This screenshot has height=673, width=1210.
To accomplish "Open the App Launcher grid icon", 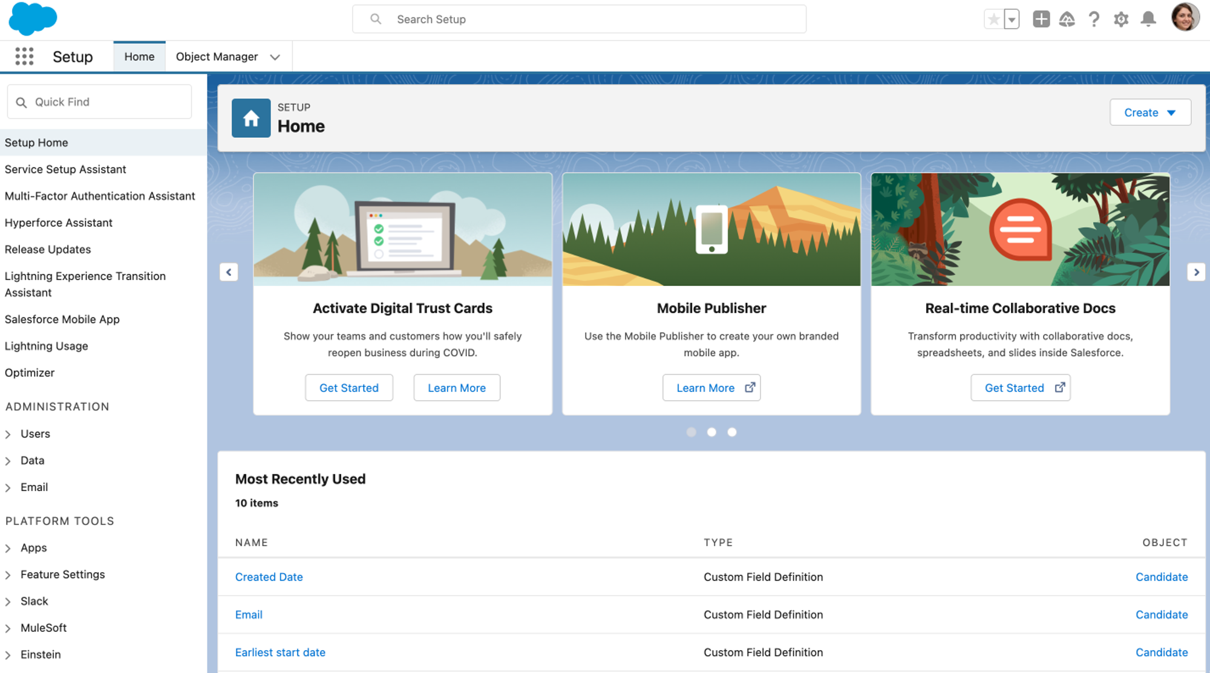I will [24, 56].
